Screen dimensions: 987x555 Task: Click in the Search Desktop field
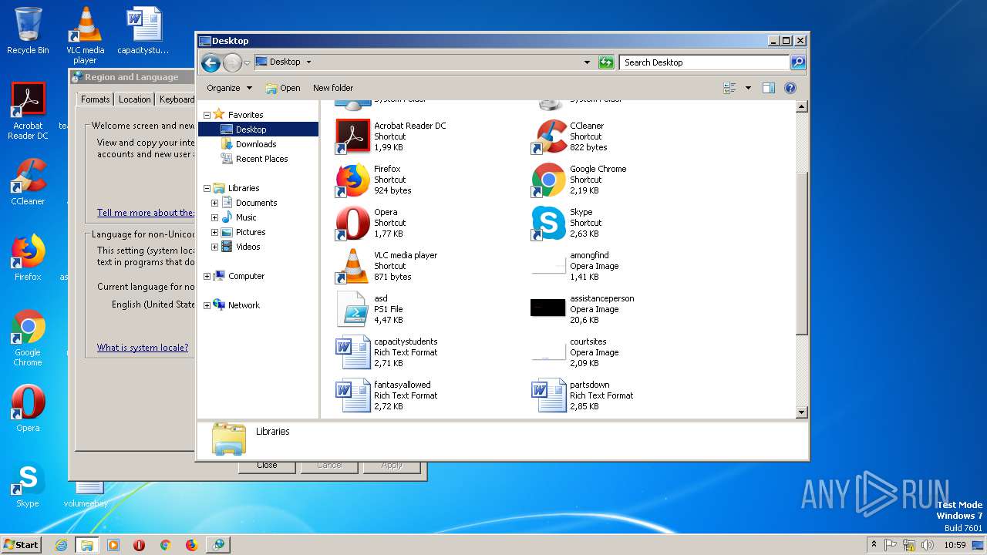705,62
